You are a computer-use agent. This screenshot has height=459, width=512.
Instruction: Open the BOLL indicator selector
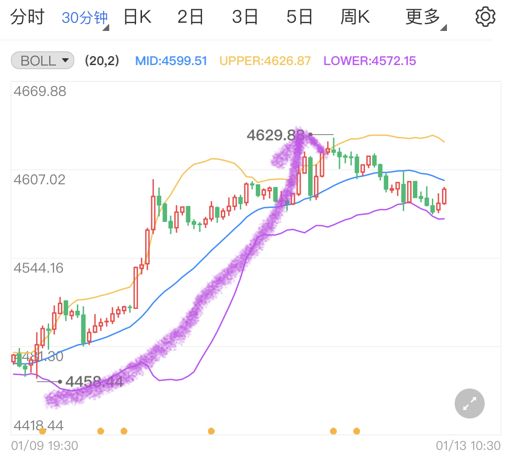click(43, 61)
